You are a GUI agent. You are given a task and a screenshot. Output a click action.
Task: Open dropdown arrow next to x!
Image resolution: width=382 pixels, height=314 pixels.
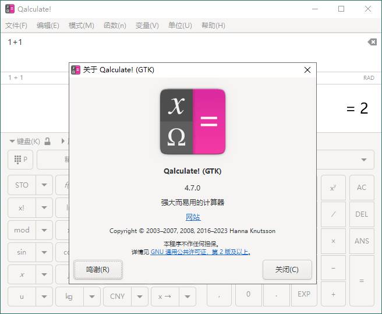[44, 208]
